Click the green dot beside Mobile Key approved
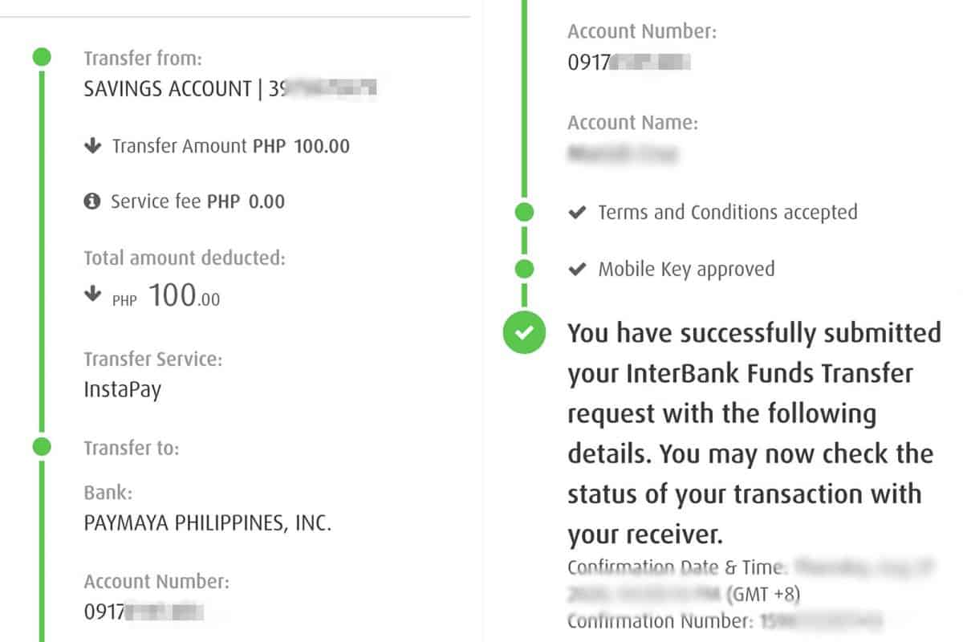Screen dimensions: 963x642 point(524,269)
